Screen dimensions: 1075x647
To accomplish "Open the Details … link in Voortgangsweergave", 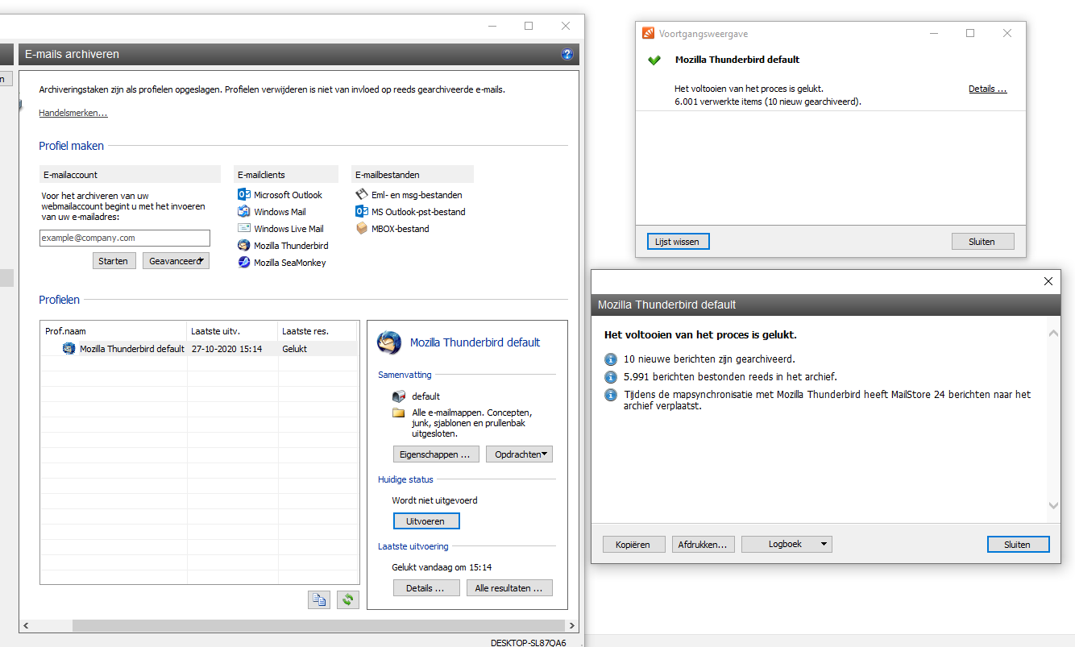I will coord(988,89).
